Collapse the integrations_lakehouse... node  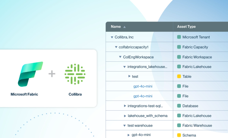tap(124, 67)
